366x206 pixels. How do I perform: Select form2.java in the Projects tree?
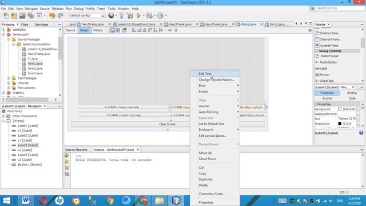point(35,69)
